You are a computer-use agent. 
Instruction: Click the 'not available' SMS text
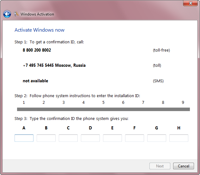coord(35,81)
